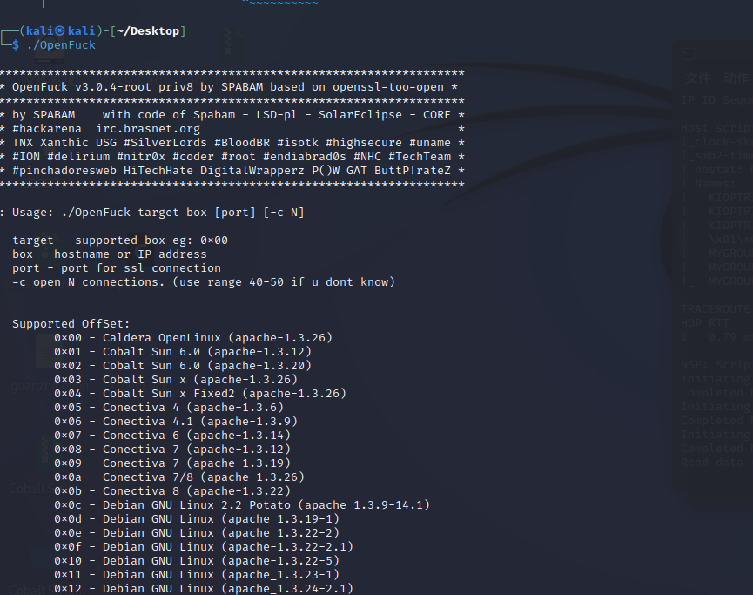Click the 'by SPABAM with code of Spabam' line
This screenshot has width=753, height=595.
pos(232,115)
